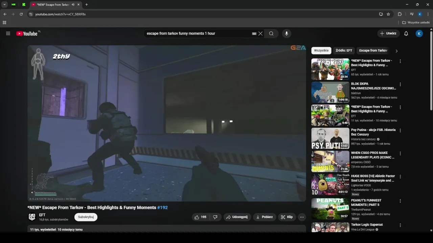This screenshot has height=243, width=433.
Task: Like the video with thumbs up
Action: pos(200,217)
